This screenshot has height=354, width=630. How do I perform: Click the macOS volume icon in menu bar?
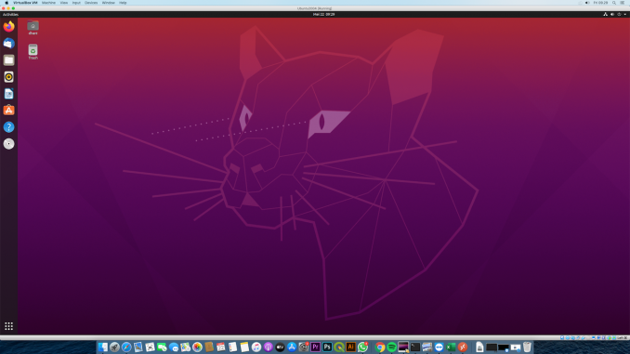tap(587, 3)
